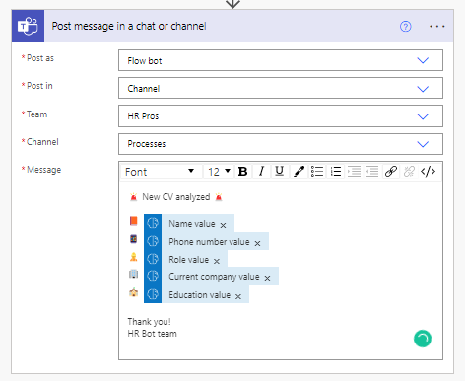Click the help question mark icon

pyautogui.click(x=406, y=26)
